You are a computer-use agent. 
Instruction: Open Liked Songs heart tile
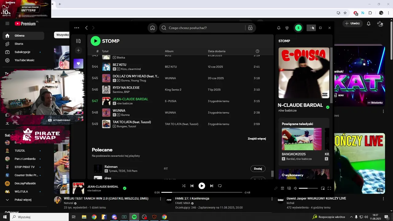tap(78, 64)
